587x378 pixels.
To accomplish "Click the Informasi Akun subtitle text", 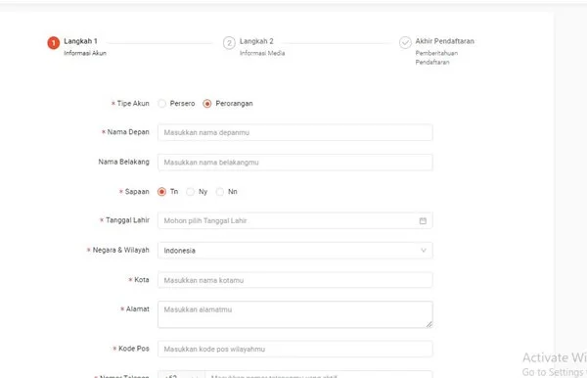I will click(x=85, y=53).
